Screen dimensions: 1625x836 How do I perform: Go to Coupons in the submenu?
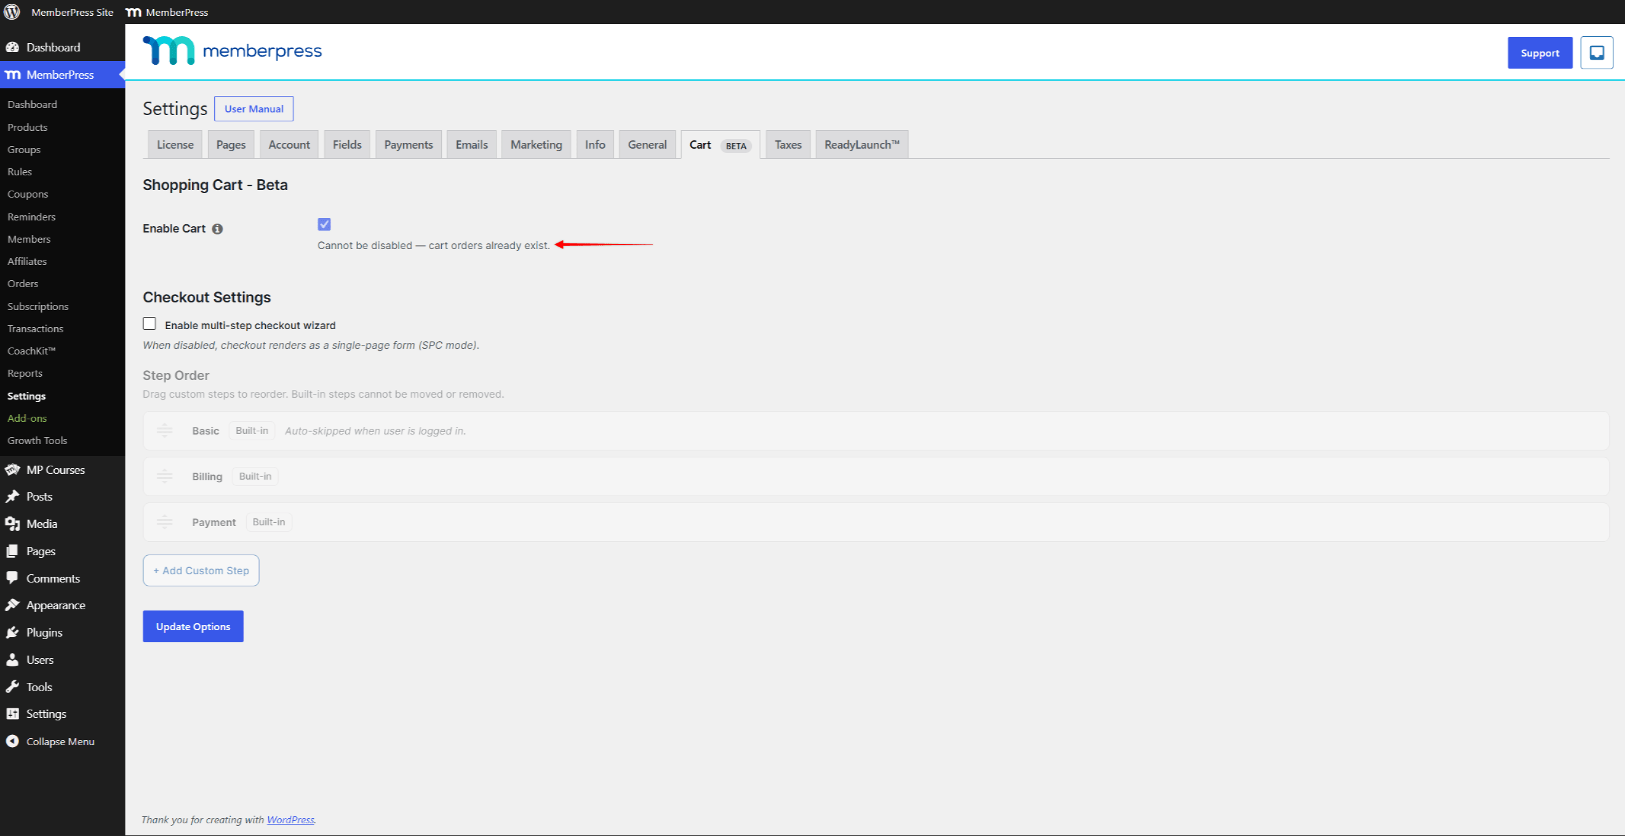28,194
